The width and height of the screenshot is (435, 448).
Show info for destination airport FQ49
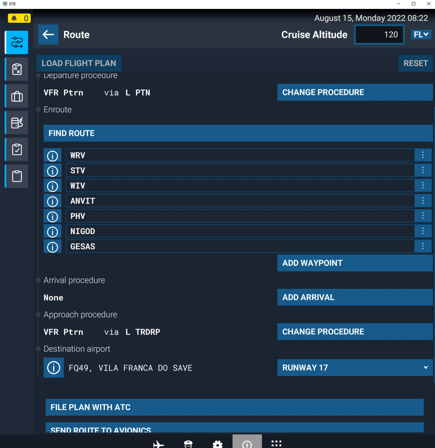point(54,367)
